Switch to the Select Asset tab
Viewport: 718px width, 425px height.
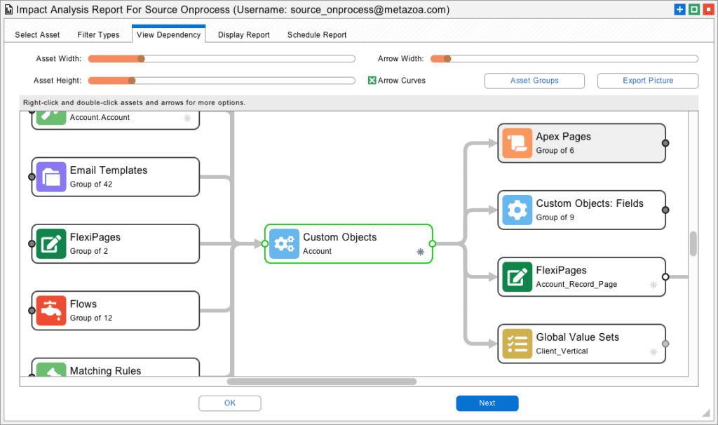[37, 35]
